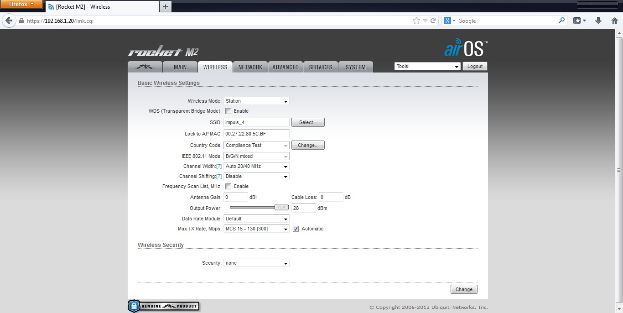Uncheck Automatic Max TX Rate
This screenshot has height=313, width=623.
[x=296, y=229]
